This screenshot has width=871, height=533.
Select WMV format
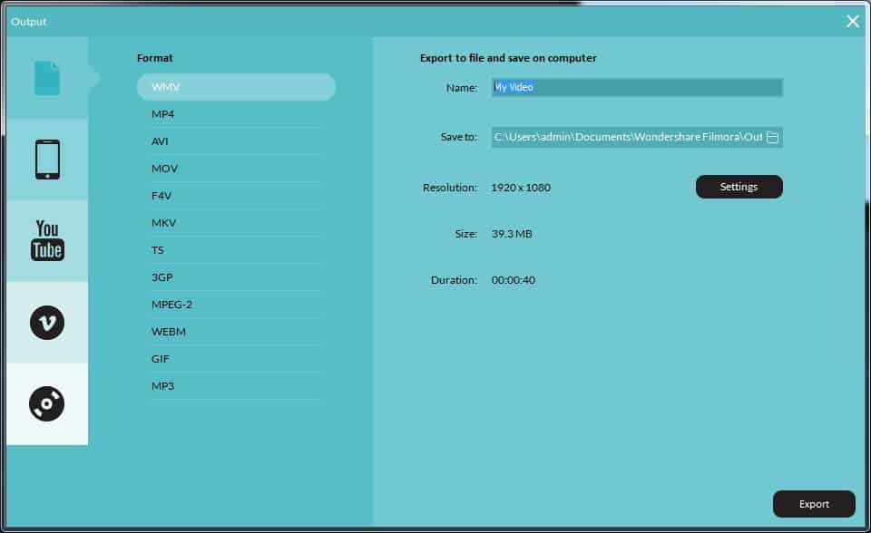236,87
